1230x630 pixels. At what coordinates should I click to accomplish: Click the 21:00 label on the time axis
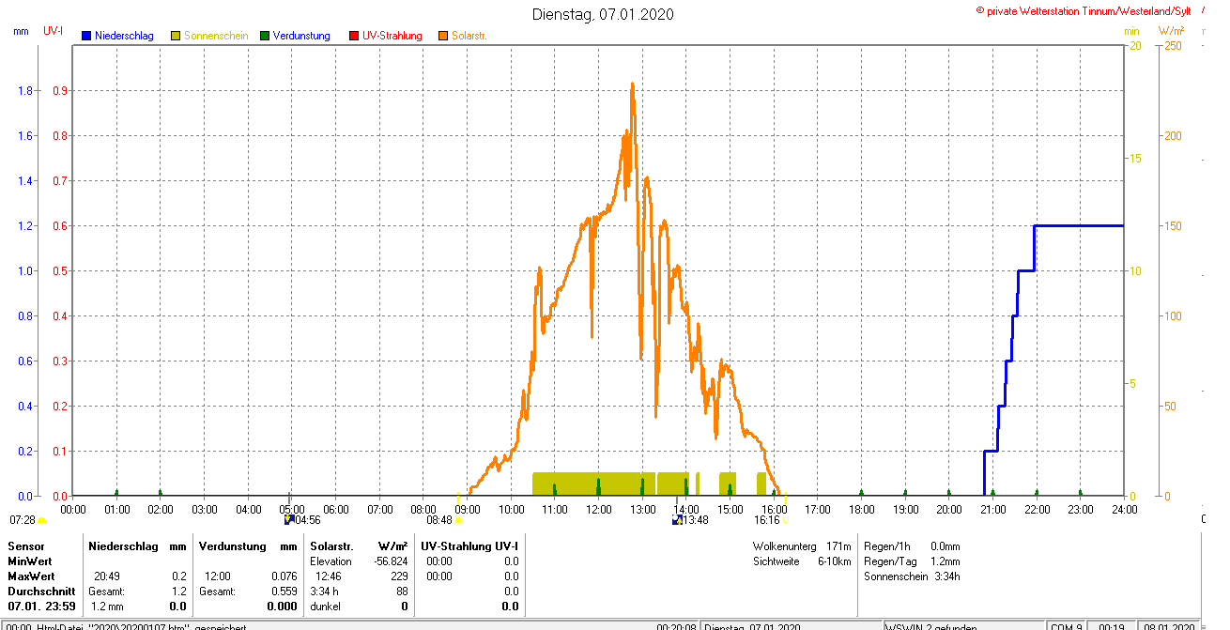click(992, 509)
